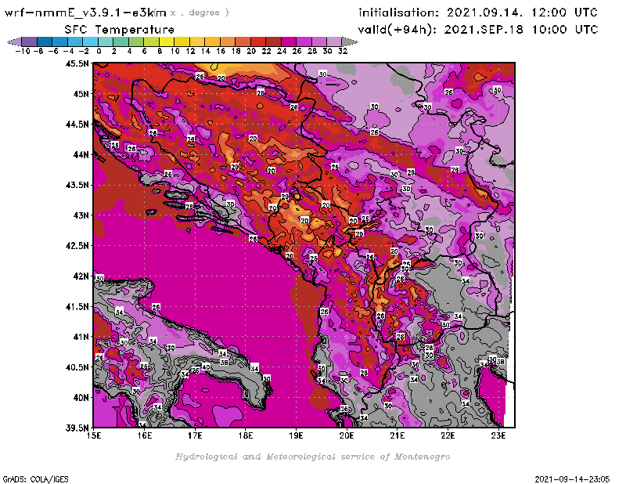Click the 45.5N latitude axis label
626x484 pixels.
coord(77,63)
